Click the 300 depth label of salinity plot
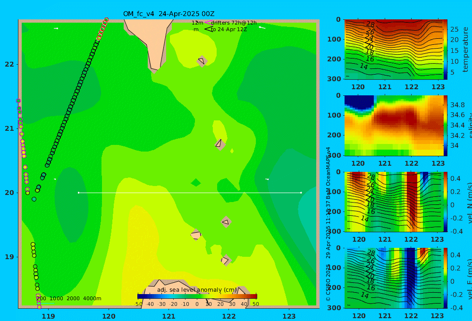Image resolution: width=472 pixels, height=321 pixels. click(x=334, y=155)
